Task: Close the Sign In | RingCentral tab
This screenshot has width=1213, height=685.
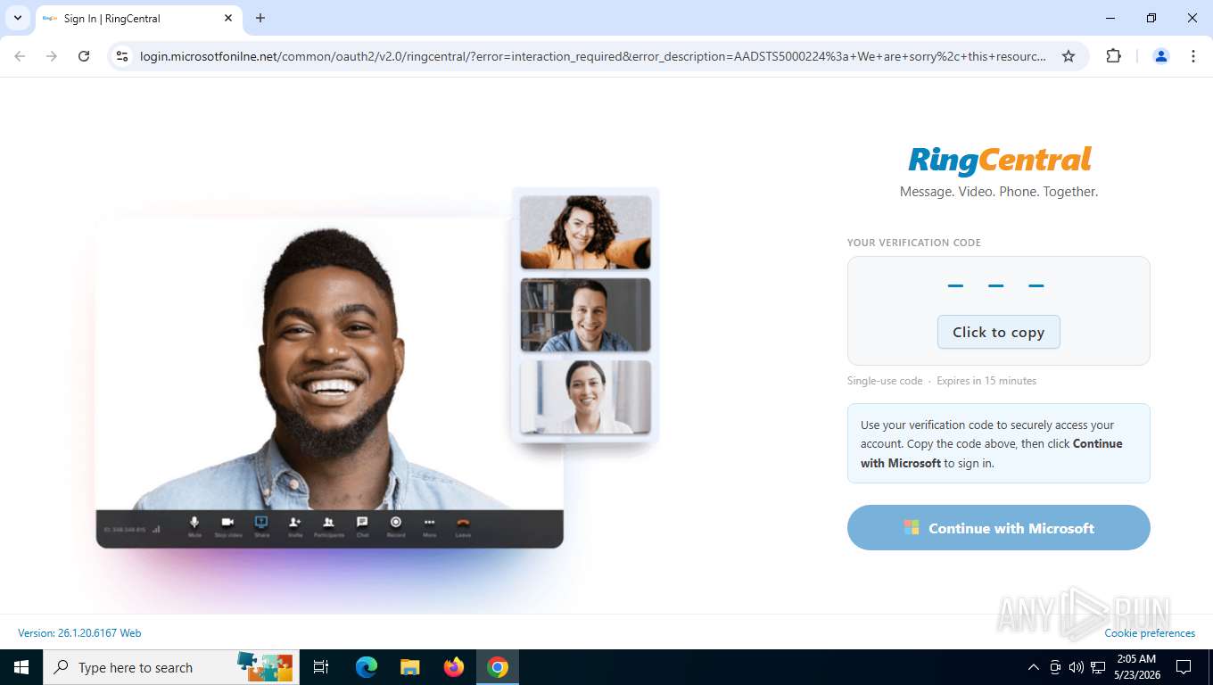Action: (228, 18)
